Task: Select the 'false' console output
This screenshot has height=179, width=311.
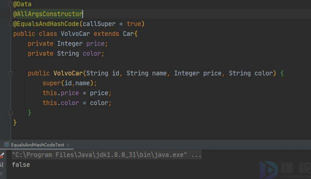Action: point(21,165)
